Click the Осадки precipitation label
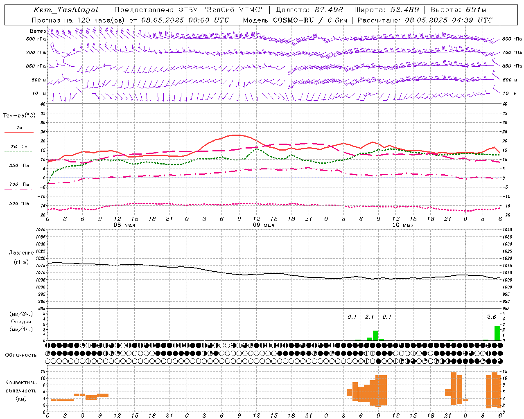Image resolution: width=524 pixels, height=419 pixels. click(21, 322)
